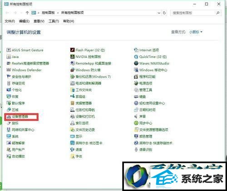Open the 默认程序 link
This screenshot has width=227, height=191.
[x=18, y=103]
